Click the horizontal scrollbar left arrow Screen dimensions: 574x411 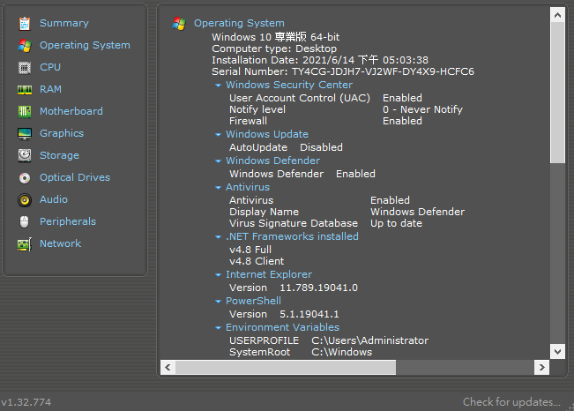pyautogui.click(x=168, y=367)
